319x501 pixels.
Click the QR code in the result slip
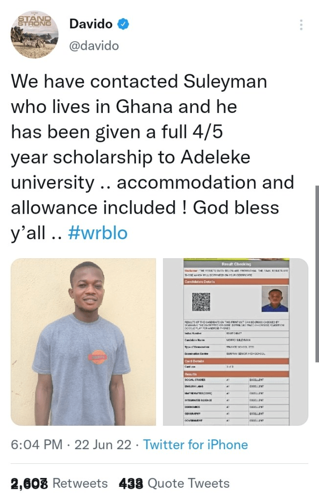click(x=201, y=302)
